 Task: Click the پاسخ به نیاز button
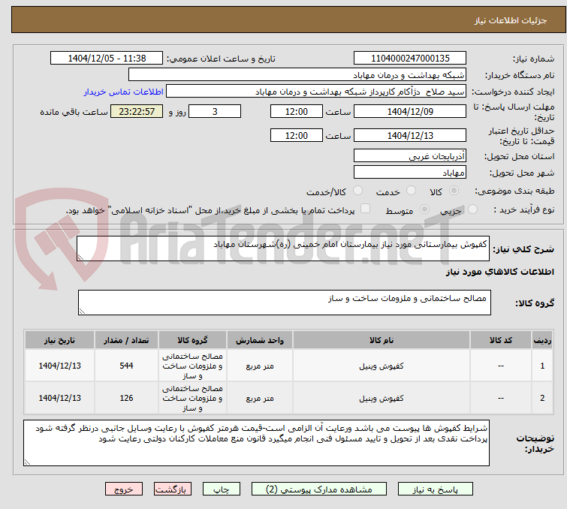click(x=436, y=489)
